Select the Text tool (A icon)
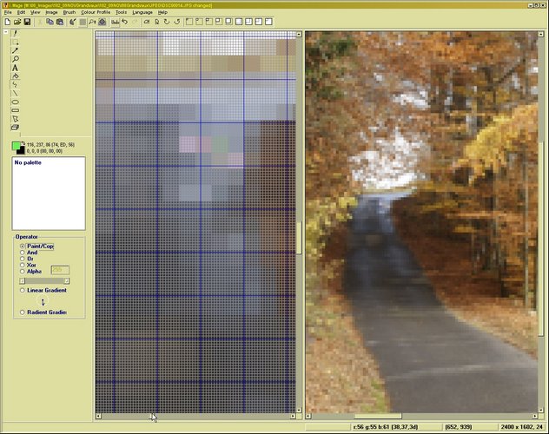 point(16,68)
